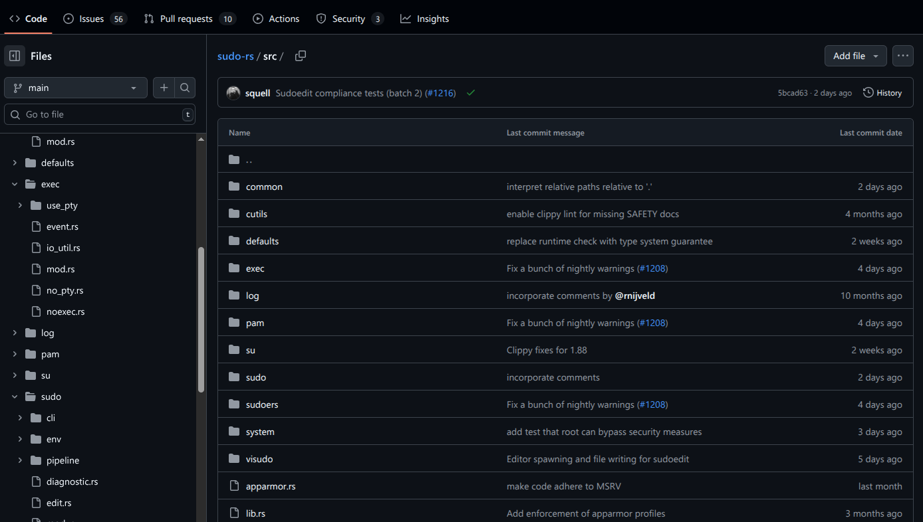Click the file tree vertical scrollbar thumb

[x=201, y=320]
